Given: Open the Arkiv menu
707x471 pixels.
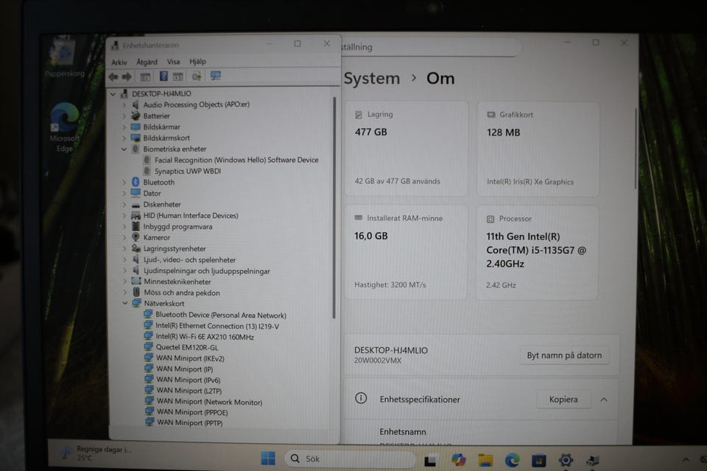Looking at the screenshot, I should 119,63.
